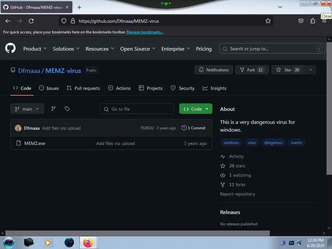The image size is (332, 249).
Task: Open Dfmaaa owner profile link
Action: [x=29, y=70]
